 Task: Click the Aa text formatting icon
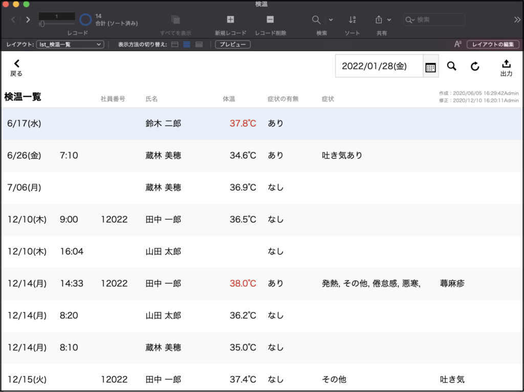pos(458,45)
